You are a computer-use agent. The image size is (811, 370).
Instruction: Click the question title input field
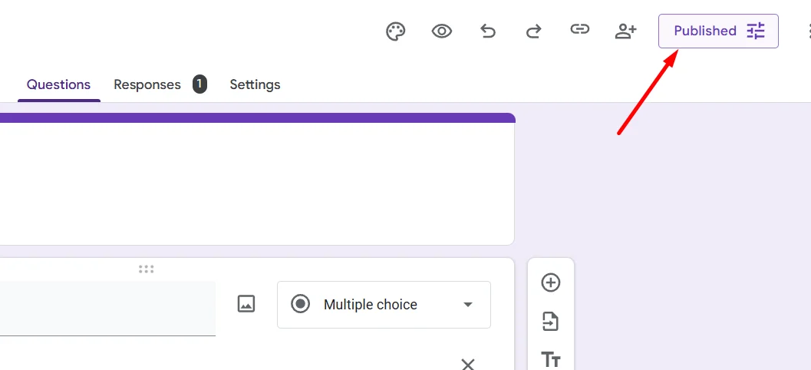107,308
